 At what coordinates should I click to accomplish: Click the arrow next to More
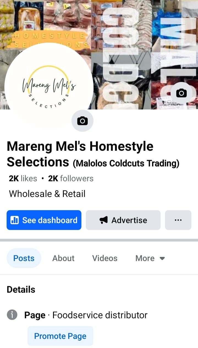coord(162,258)
